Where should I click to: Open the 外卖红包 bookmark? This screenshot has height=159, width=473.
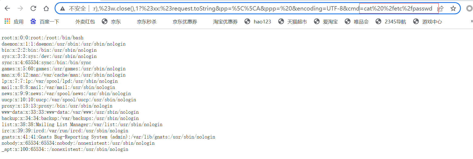(85, 22)
